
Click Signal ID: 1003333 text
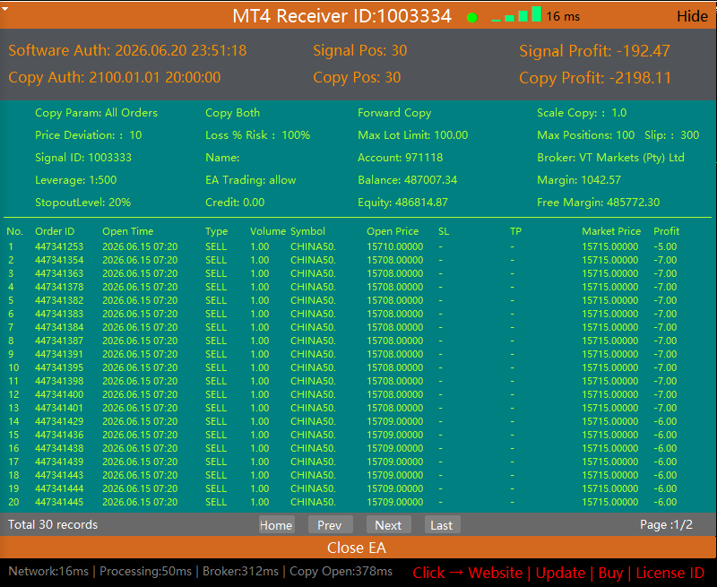pos(83,158)
